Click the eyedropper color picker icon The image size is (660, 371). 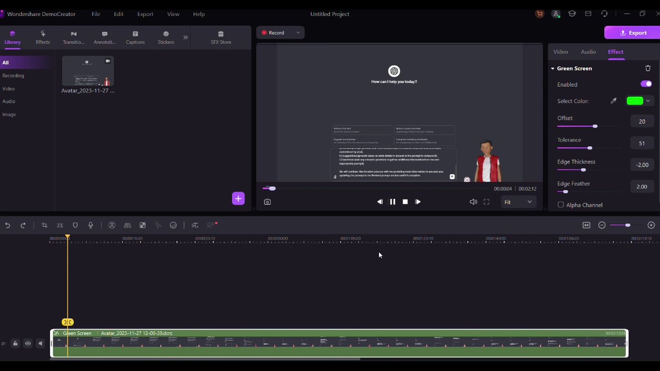click(614, 101)
